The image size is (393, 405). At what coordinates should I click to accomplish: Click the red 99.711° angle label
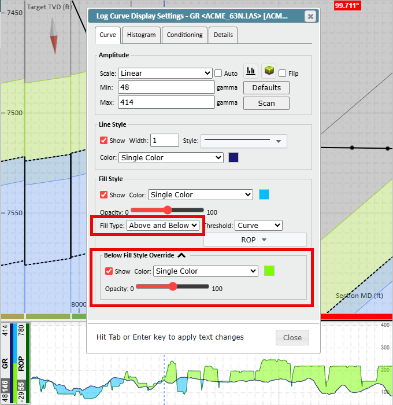pos(347,6)
